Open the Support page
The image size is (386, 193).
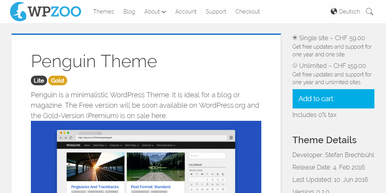(x=216, y=12)
